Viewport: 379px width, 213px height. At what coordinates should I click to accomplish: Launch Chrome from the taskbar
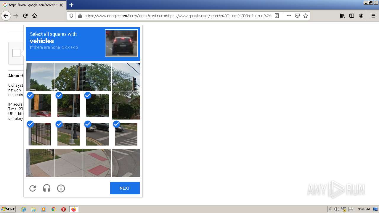tap(54, 209)
